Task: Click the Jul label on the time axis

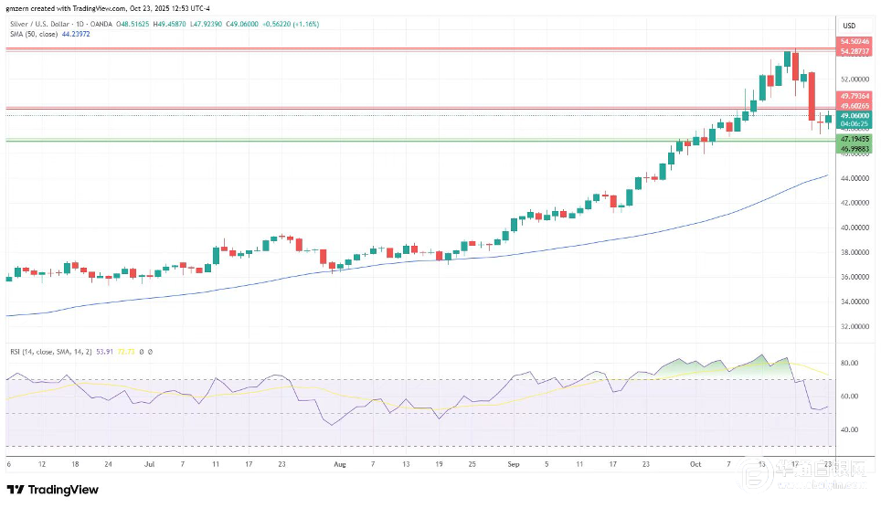Action: coord(148,464)
